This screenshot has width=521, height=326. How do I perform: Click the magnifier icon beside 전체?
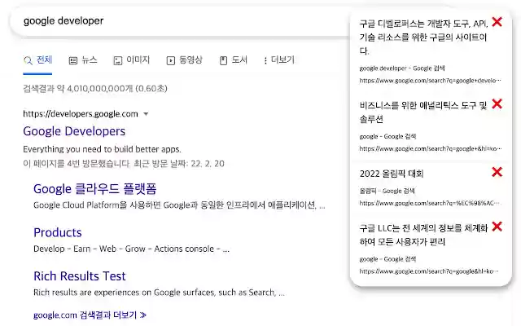click(28, 60)
